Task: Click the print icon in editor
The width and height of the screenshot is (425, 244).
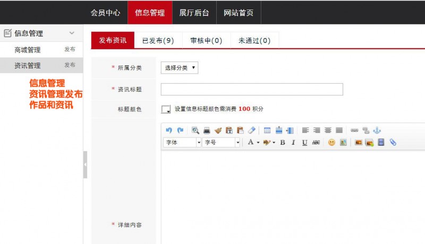Action: coord(207,130)
